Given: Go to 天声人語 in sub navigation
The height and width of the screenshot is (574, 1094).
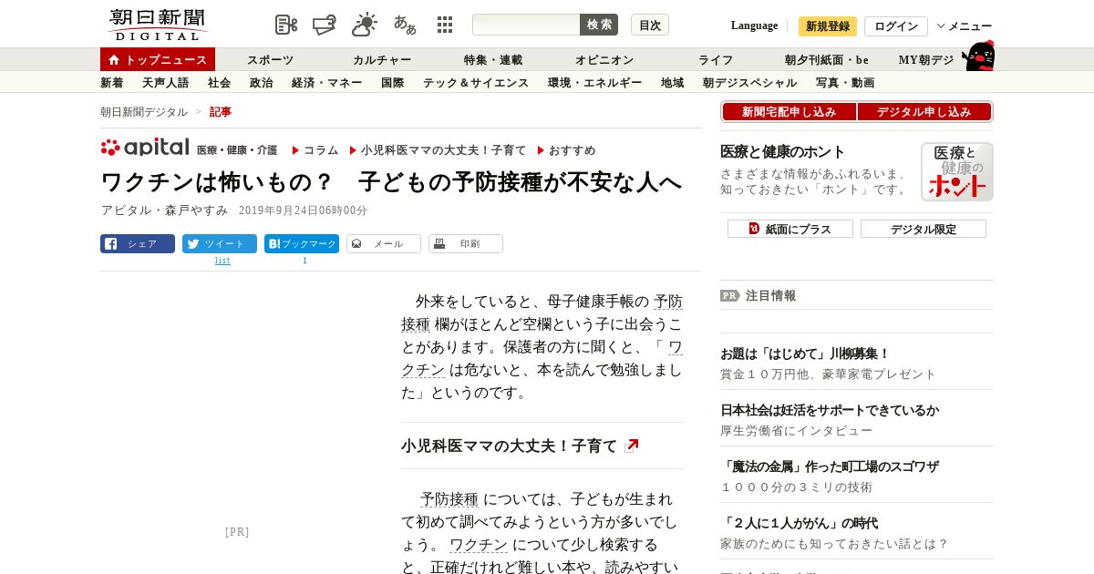Looking at the screenshot, I should 166,83.
